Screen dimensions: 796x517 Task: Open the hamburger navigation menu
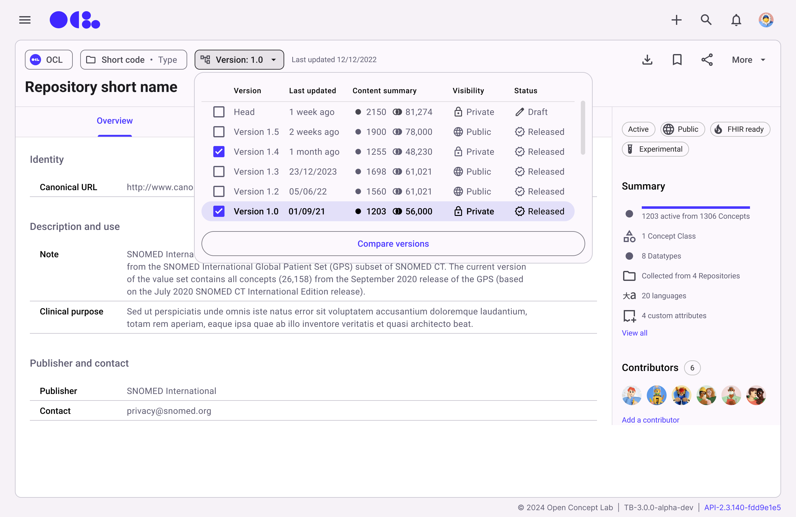pos(25,20)
